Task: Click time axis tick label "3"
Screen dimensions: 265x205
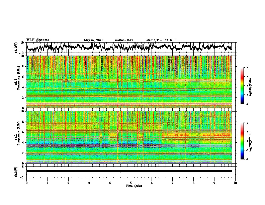Action: coord(89,183)
